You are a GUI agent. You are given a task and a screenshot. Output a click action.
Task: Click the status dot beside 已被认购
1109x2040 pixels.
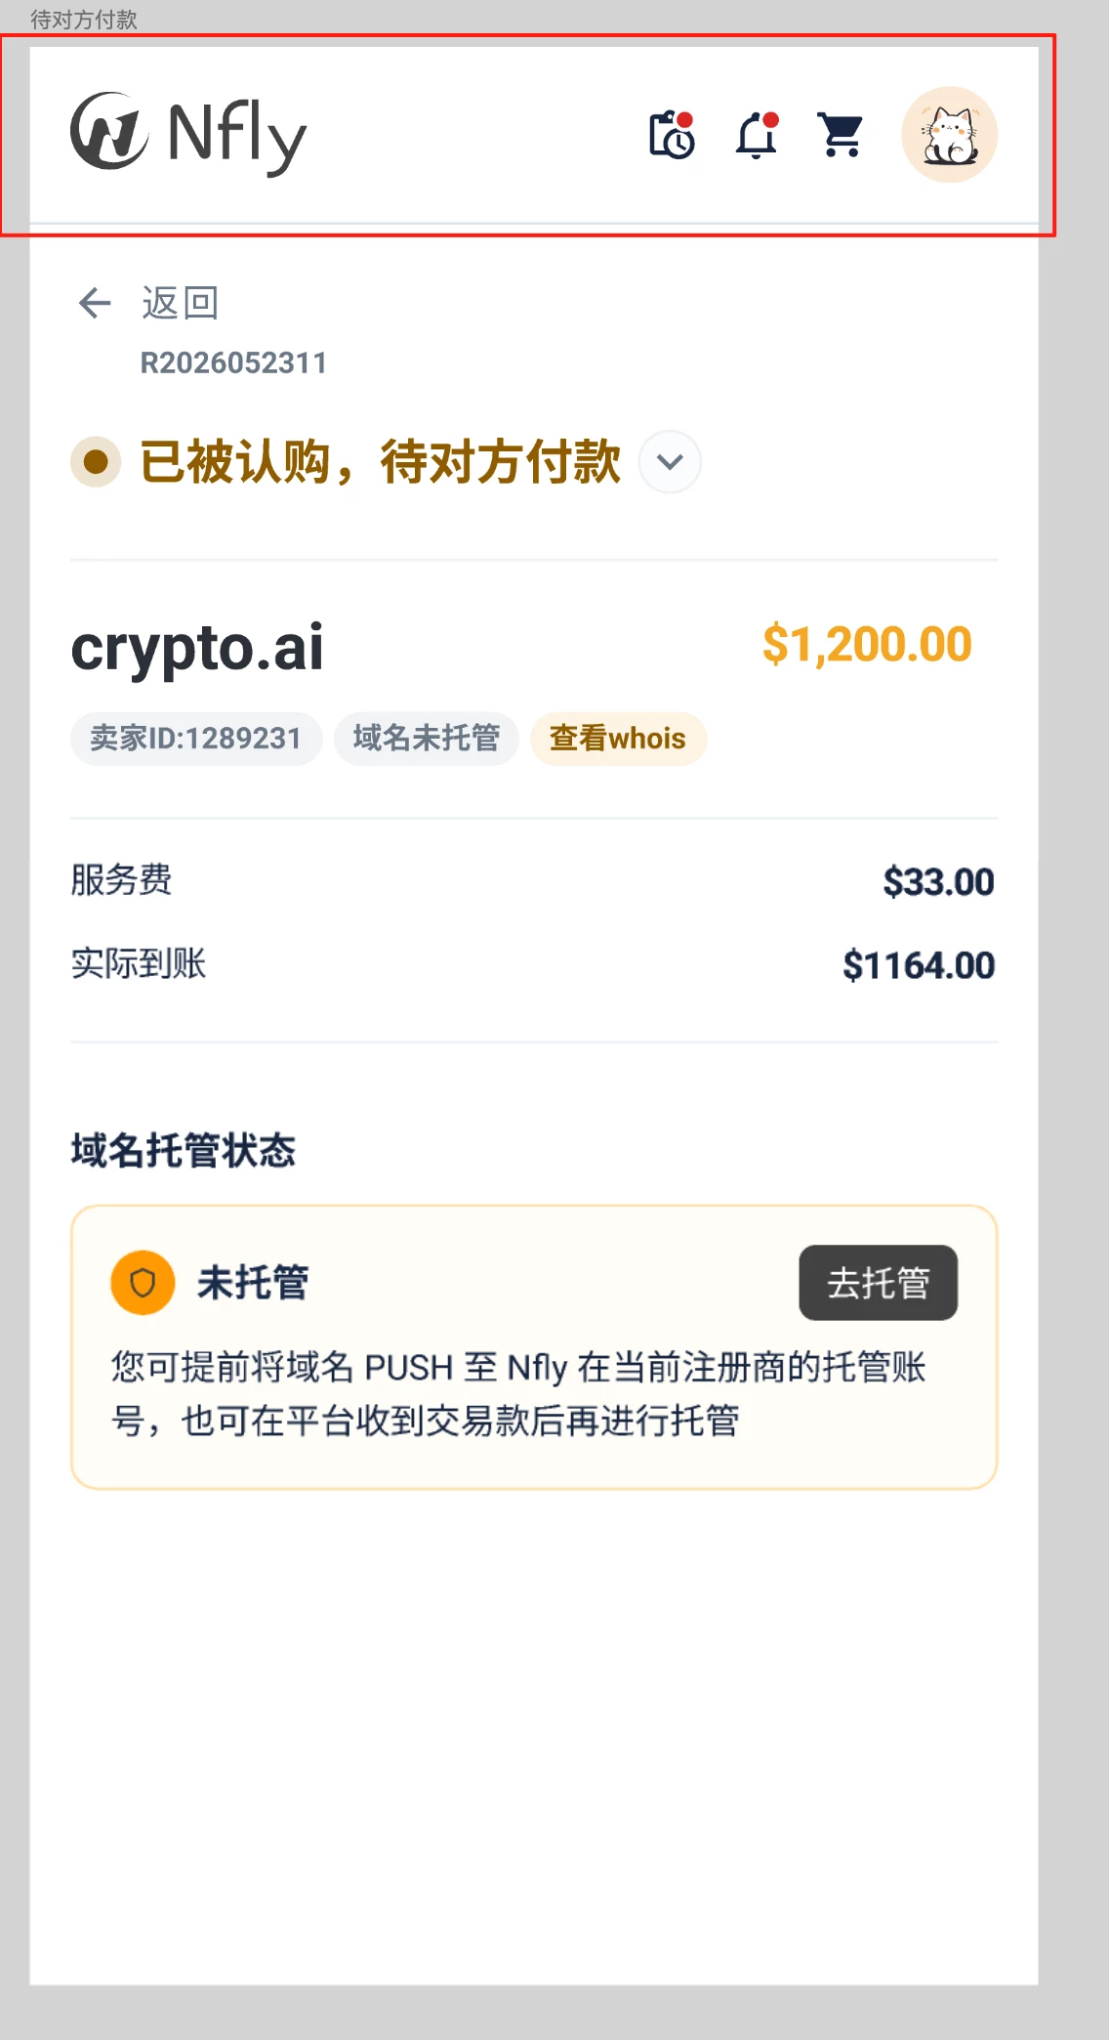point(96,461)
